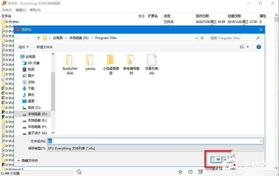The width and height of the screenshot is (279, 176).
Task: Sort by 创建日期 column in Everything
Action: point(242,16)
